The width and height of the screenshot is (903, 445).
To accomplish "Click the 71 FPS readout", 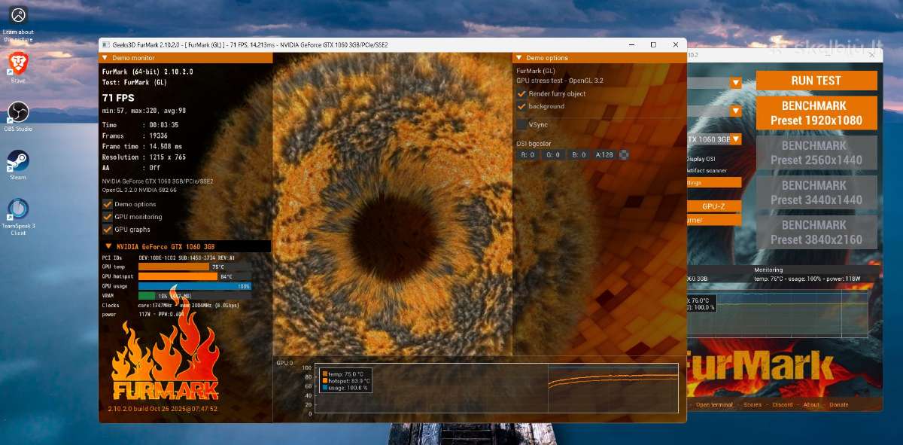I will point(118,98).
